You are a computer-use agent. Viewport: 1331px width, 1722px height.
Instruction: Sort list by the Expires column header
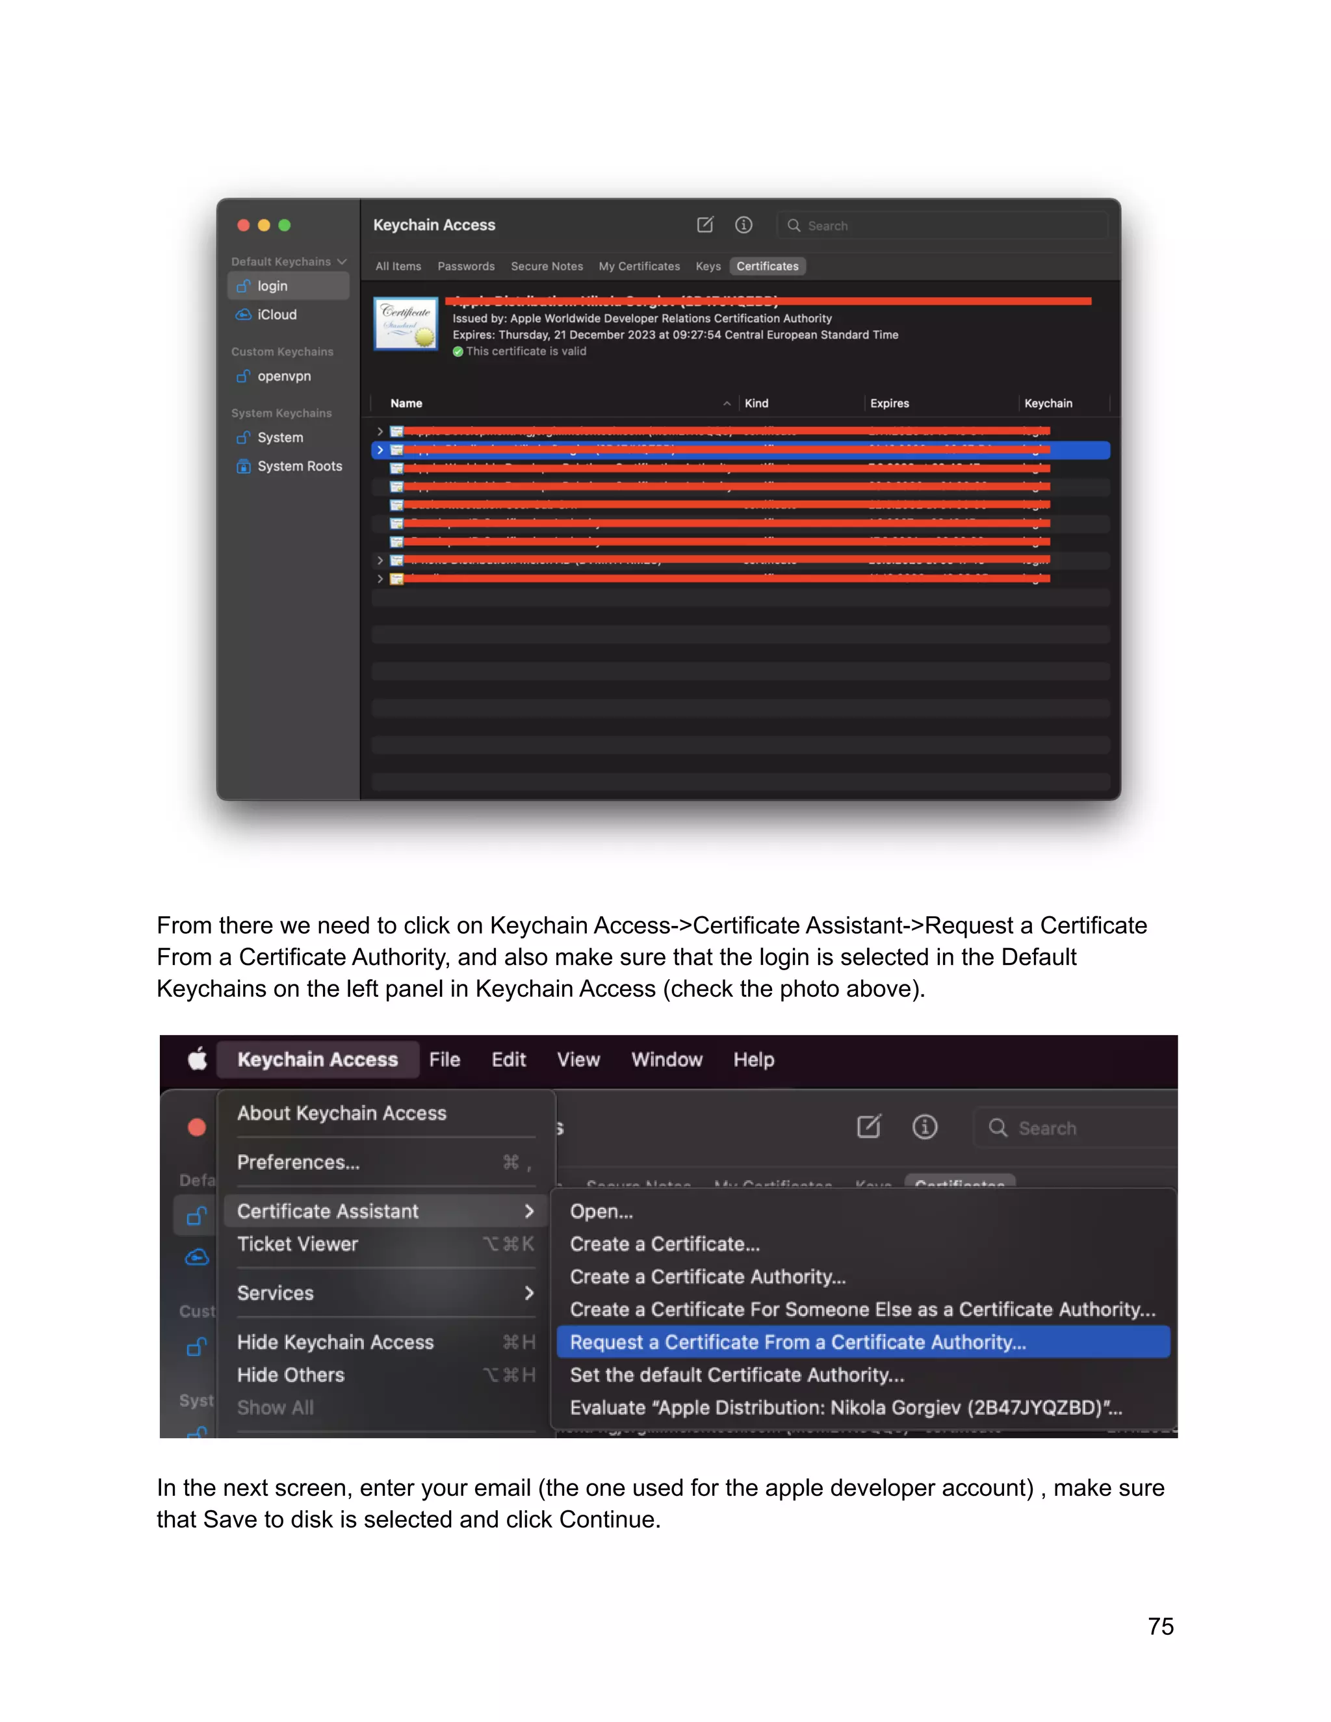pyautogui.click(x=890, y=404)
